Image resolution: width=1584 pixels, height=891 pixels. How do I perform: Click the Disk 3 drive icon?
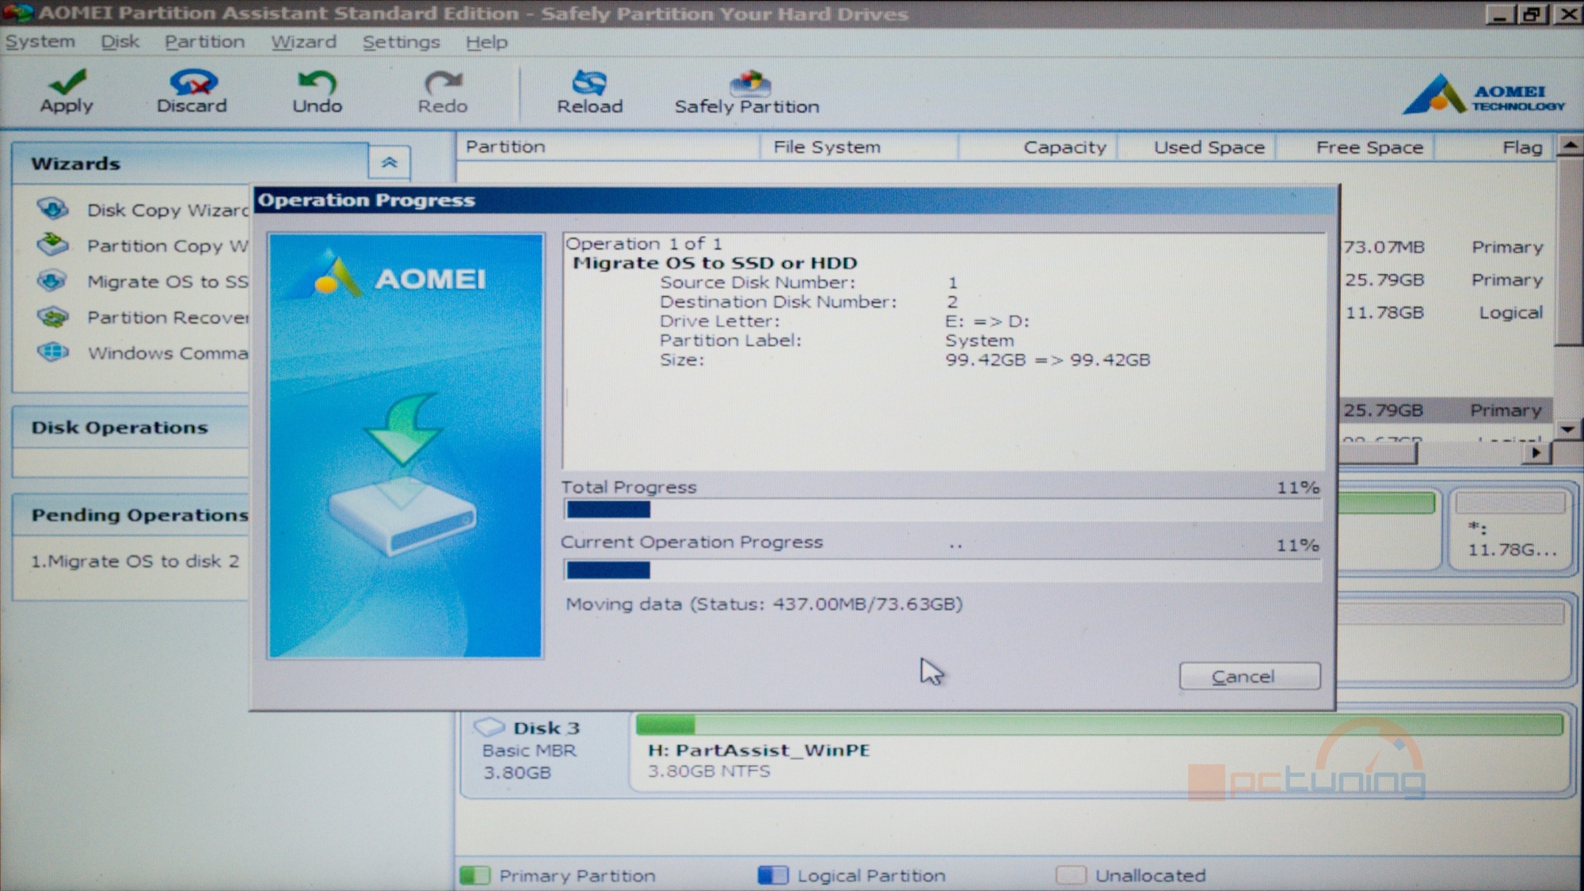489,726
